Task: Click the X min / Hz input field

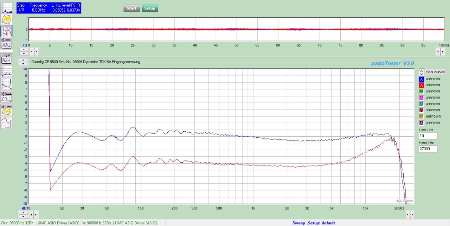Action: (427, 136)
